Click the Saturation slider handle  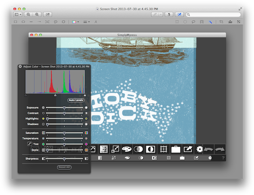tap(64, 133)
